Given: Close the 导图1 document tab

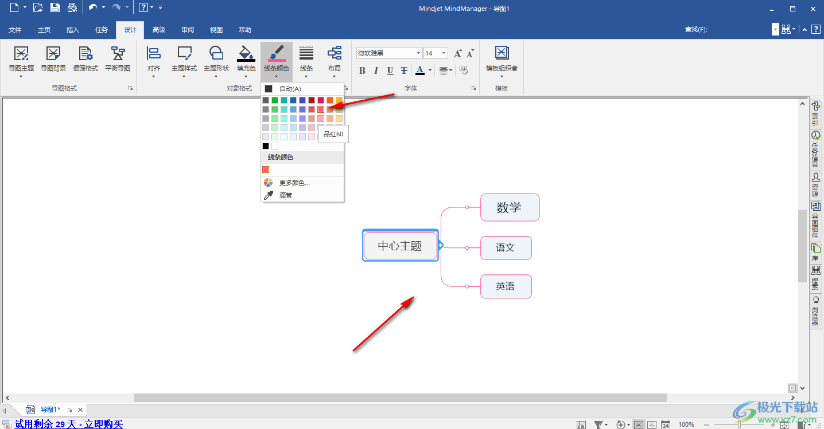Looking at the screenshot, I should pos(80,410).
